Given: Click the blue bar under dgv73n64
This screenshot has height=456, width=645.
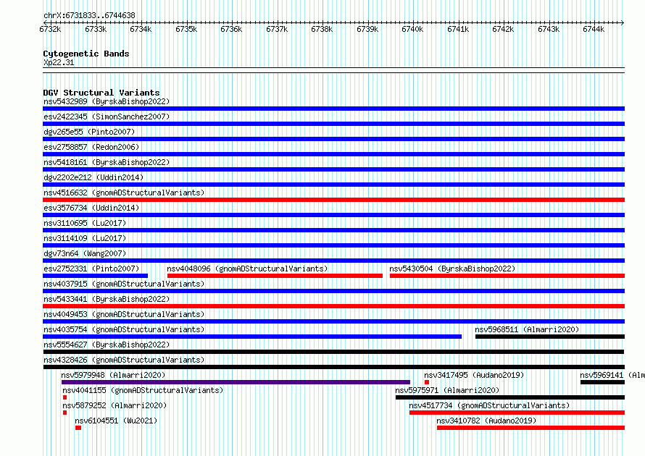Looking at the screenshot, I should click(x=333, y=261).
